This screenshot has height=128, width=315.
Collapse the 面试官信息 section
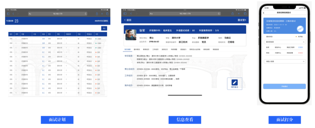click(x=284, y=42)
